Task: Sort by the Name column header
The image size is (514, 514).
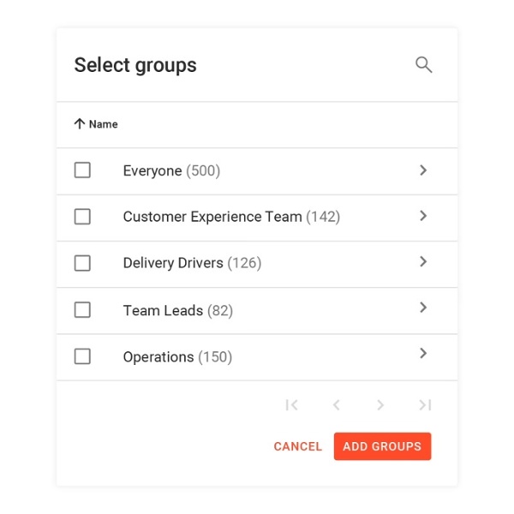Action: point(103,124)
